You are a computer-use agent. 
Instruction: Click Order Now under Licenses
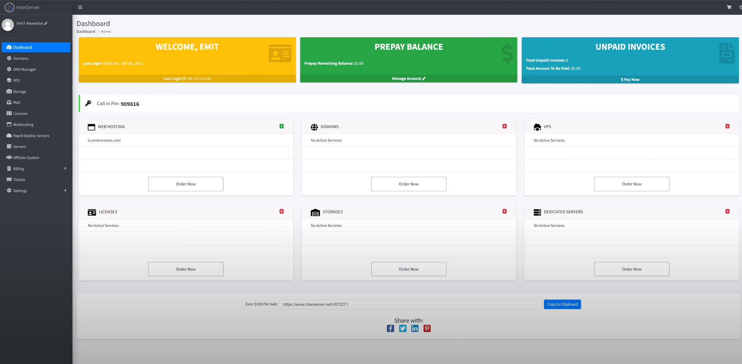[x=186, y=269]
